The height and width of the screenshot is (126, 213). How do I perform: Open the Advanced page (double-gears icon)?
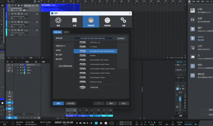click(x=123, y=22)
